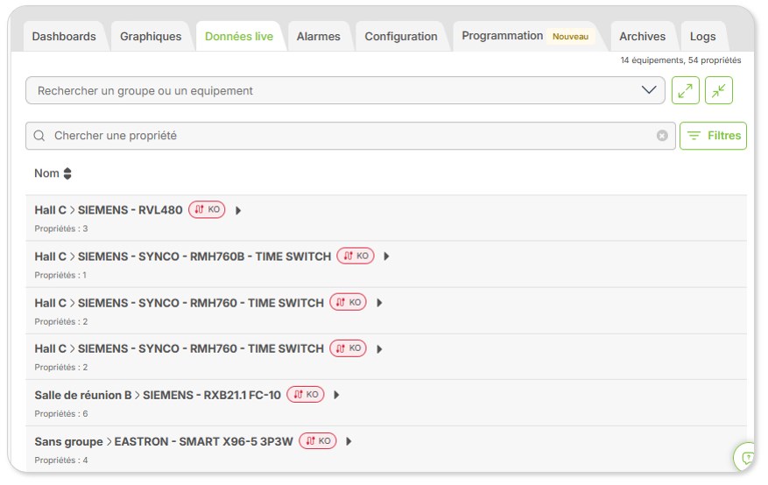Click the collapse-all arrows icon button
Screen dimensions: 768x485
[719, 90]
